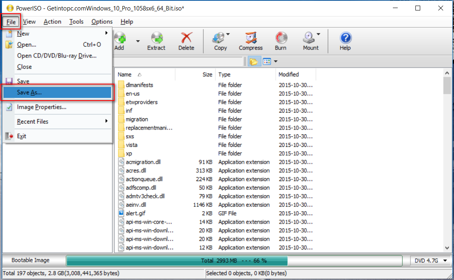Click the New document icon in File menu
Viewport: 454px width, 280px height.
(9, 33)
